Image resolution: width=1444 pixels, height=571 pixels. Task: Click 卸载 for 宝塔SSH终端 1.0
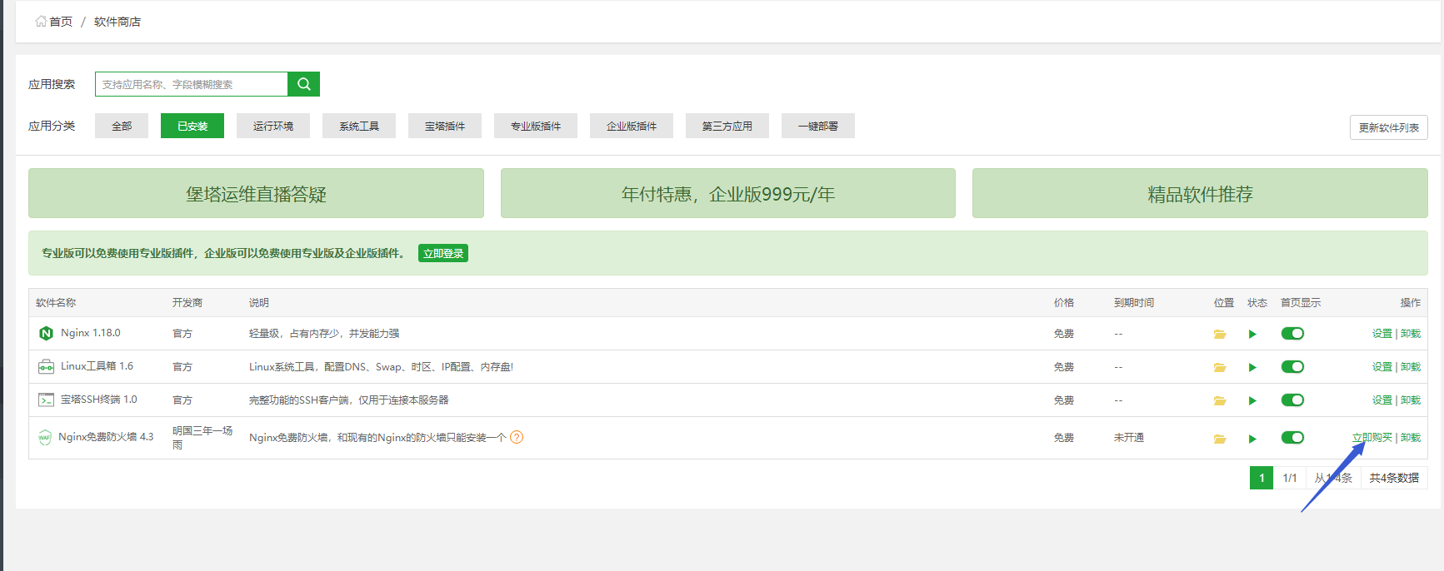1411,400
